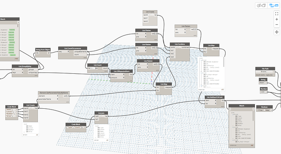Screen dimensions: 281x154
Task: Expand the List.CountOccurences seq port chevron
Action: (x=68, y=51)
